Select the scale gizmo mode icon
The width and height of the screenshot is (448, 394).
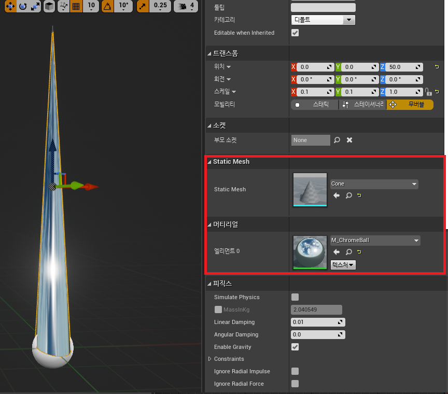[35, 6]
